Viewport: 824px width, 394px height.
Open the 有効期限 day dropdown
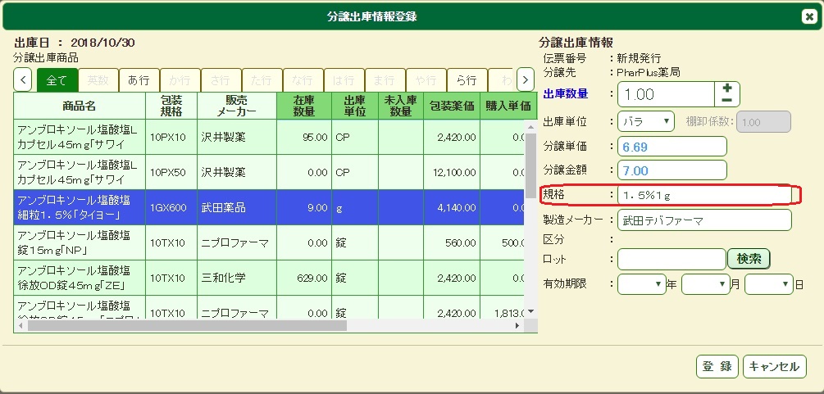tap(769, 284)
